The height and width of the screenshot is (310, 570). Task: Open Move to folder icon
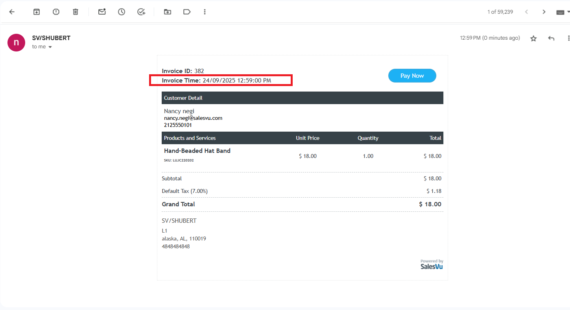[x=168, y=12]
